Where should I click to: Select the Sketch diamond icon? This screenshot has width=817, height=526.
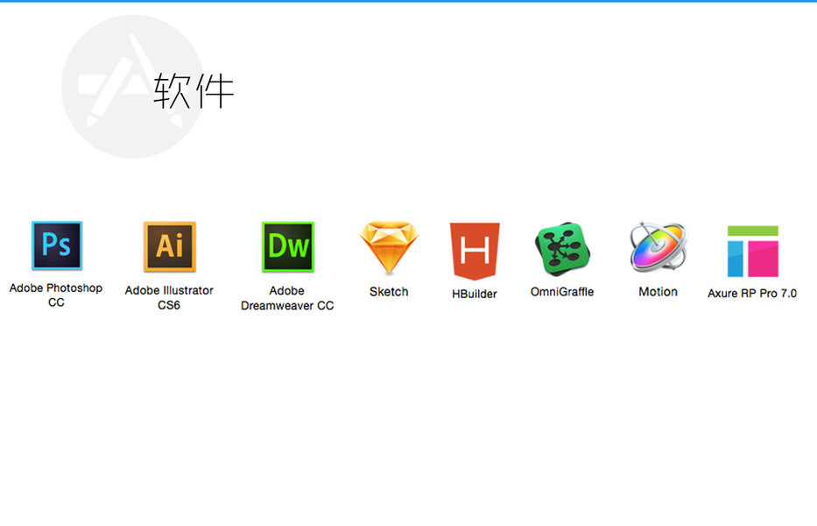point(389,248)
